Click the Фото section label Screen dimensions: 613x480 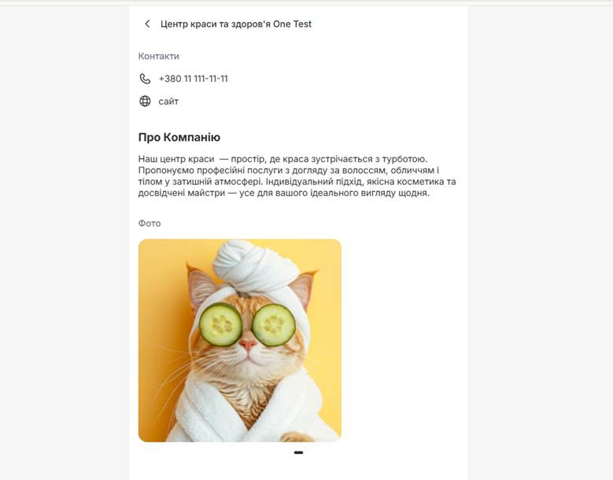pyautogui.click(x=150, y=223)
